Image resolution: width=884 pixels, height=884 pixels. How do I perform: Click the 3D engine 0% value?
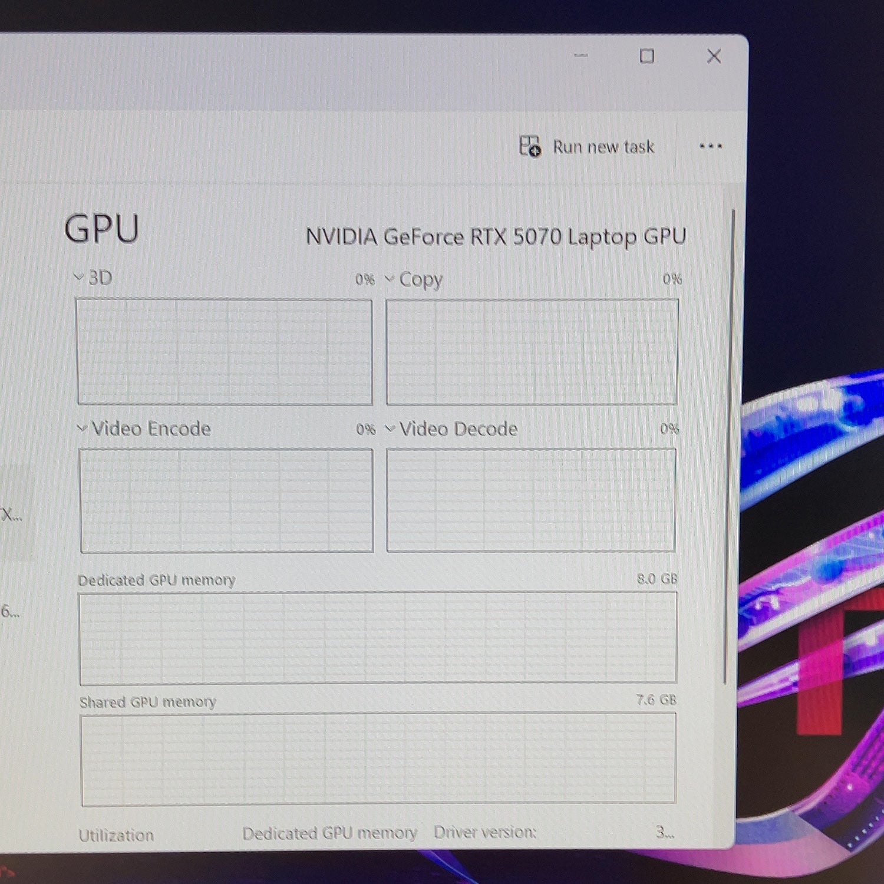(365, 279)
